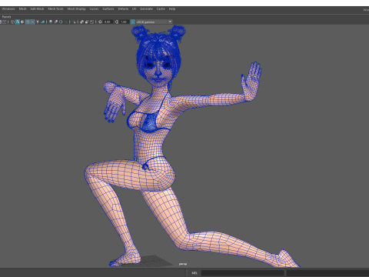Open the Edit Mesh menu

37,9
